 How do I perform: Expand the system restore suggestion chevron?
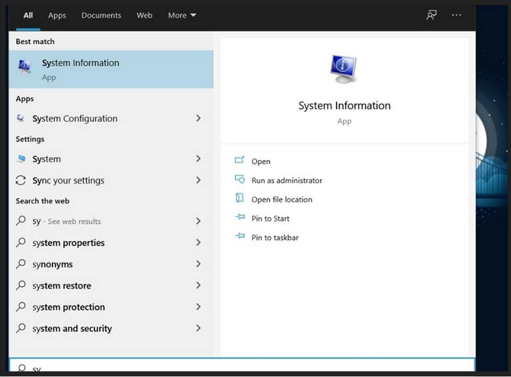(198, 285)
